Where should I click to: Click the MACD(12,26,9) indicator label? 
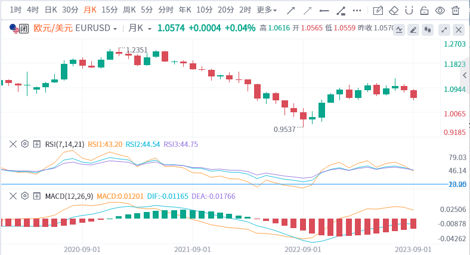click(69, 196)
